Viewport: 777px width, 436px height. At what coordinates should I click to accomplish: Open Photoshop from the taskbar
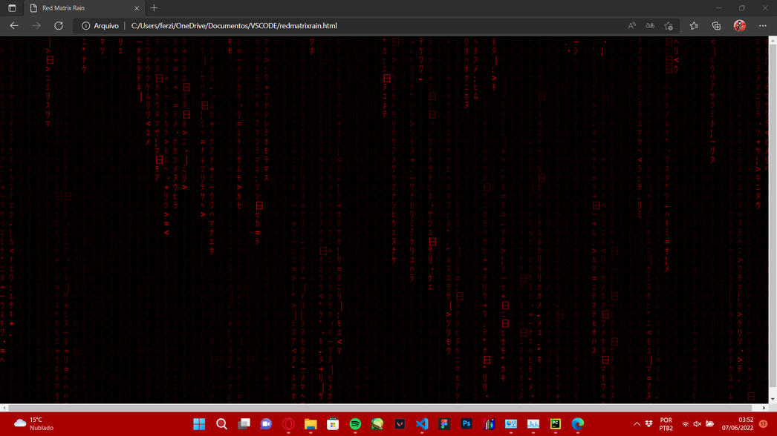[466, 424]
